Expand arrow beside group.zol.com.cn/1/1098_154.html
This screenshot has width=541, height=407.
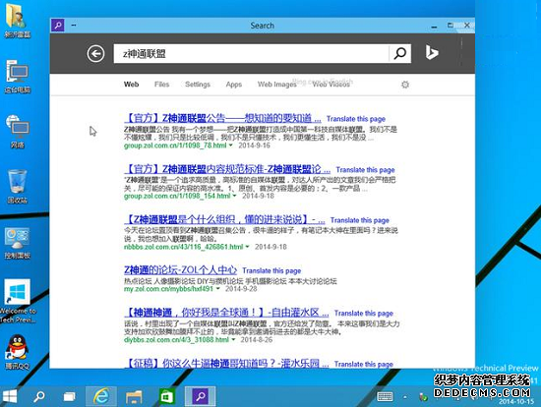(x=234, y=196)
